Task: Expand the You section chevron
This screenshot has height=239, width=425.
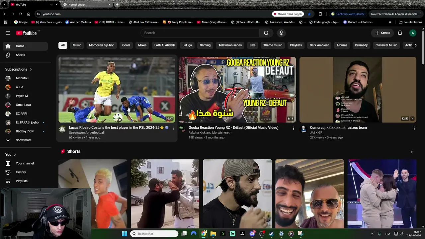Action: 15,155
